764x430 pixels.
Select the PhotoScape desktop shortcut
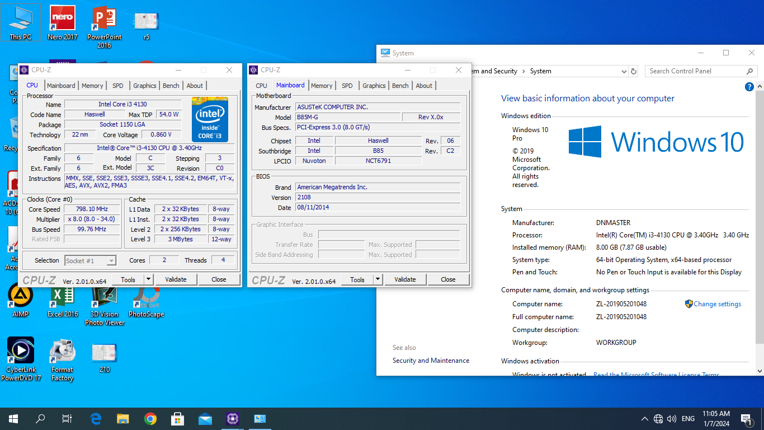click(146, 301)
